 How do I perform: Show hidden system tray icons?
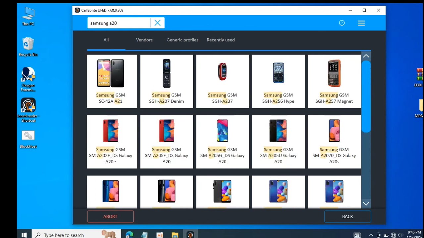tap(371, 235)
